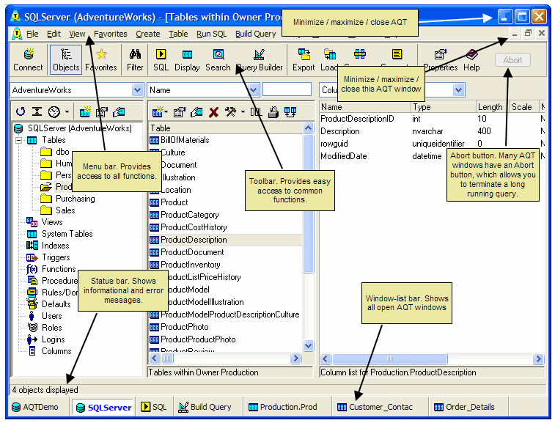Open the Table menu

tap(178, 34)
